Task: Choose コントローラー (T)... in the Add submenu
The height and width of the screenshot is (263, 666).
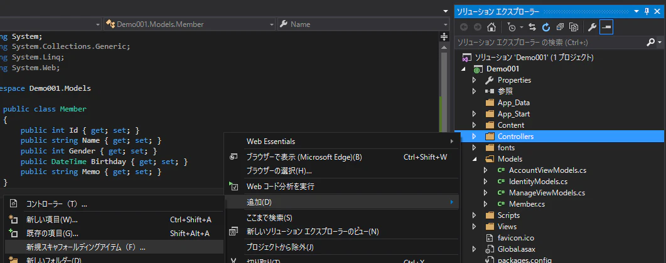Action: [x=114, y=204]
